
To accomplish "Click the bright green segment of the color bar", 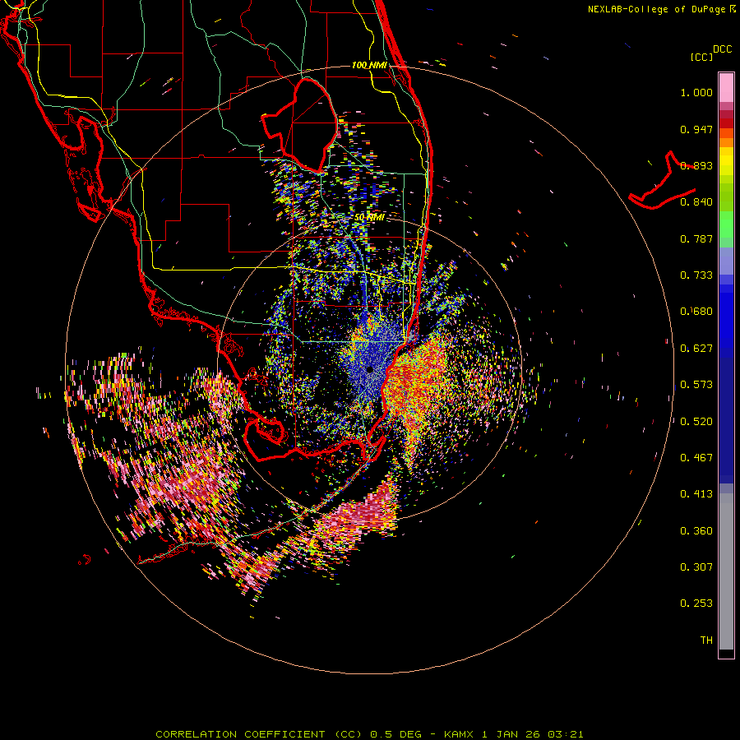I will pos(726,224).
